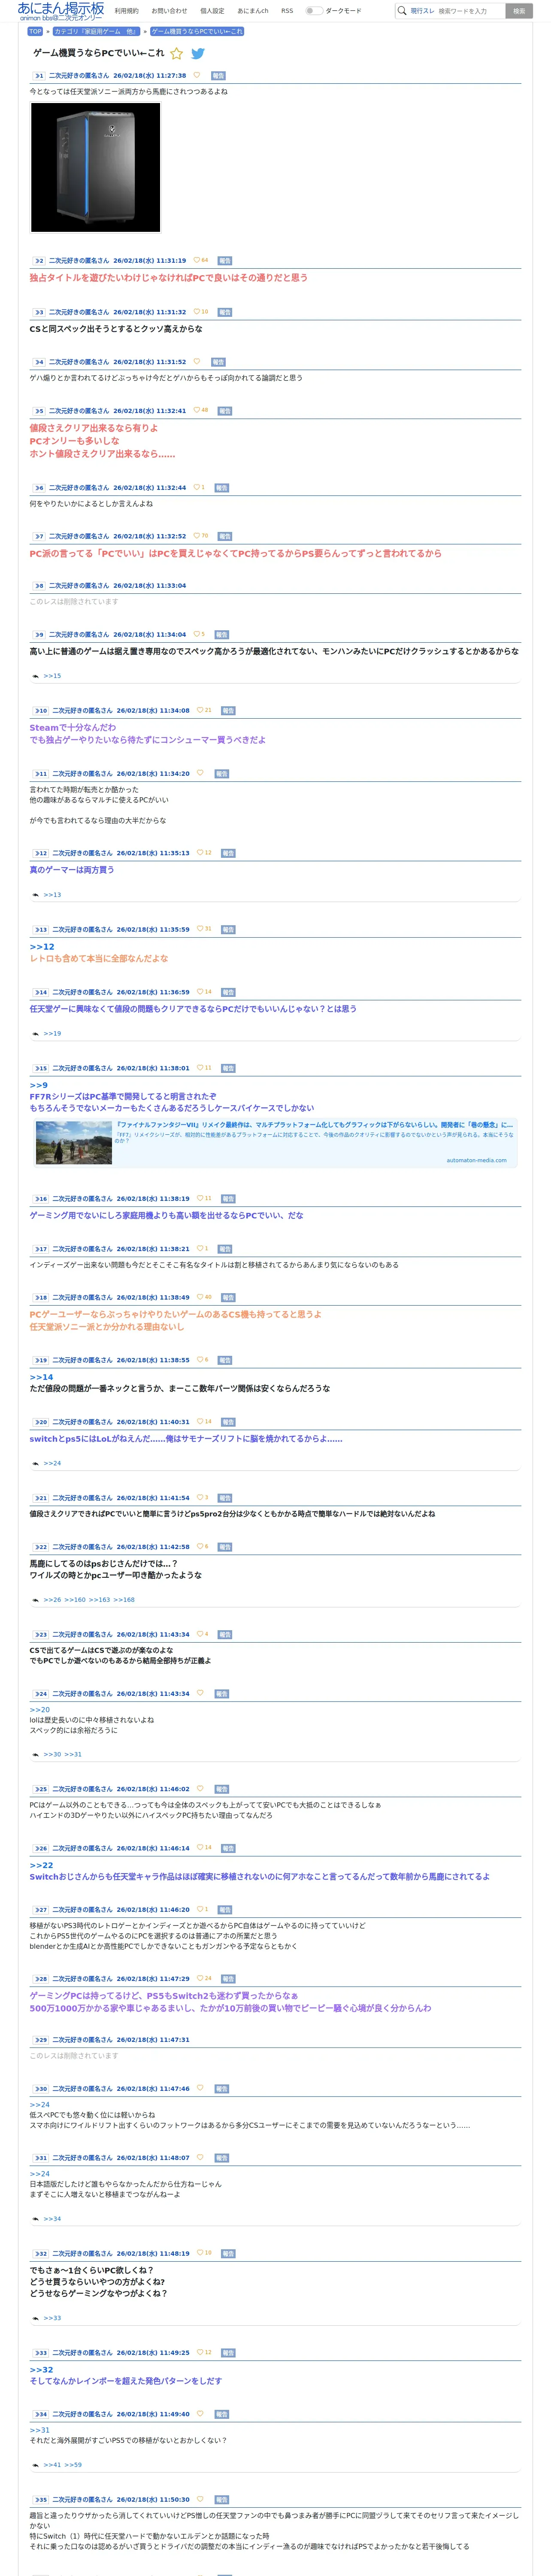Follow reply link >>19 under post 14
Viewport: 551px width, 2576px height.
tap(52, 1034)
